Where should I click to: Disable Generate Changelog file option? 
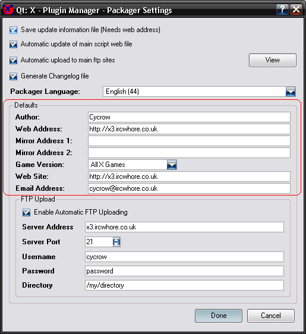tap(13, 76)
